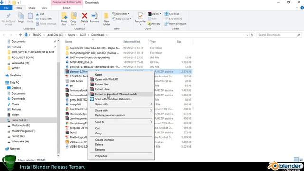Choose Delete in context menu
This screenshot has width=304, height=171.
(121, 144)
